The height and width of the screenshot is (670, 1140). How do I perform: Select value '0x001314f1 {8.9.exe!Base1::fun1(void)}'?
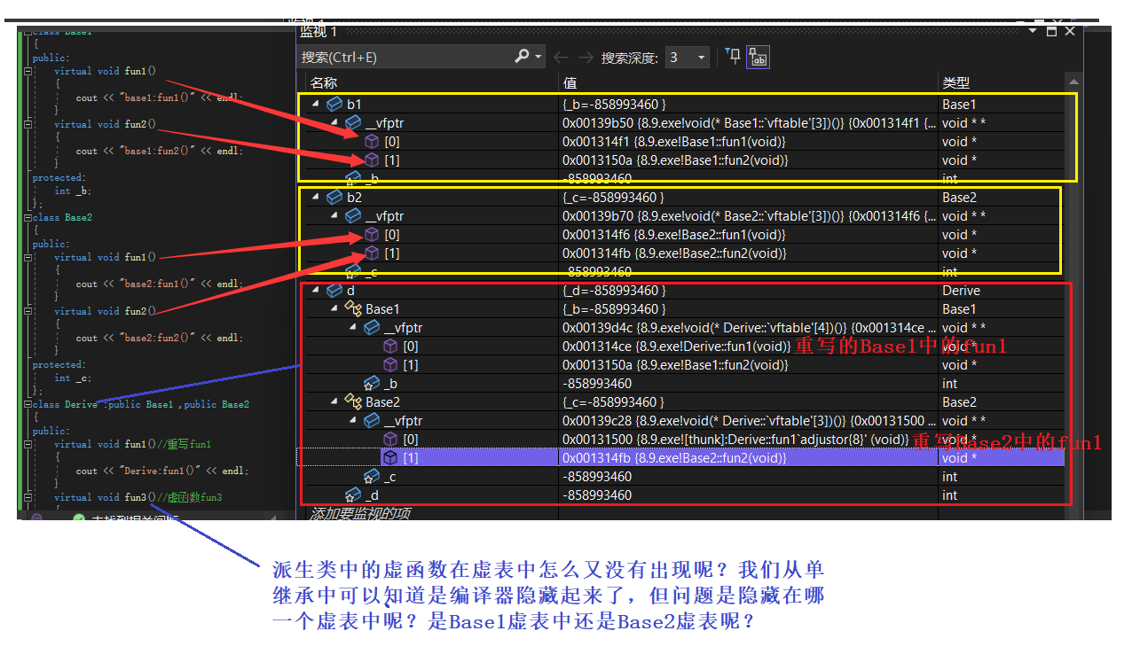pyautogui.click(x=674, y=142)
